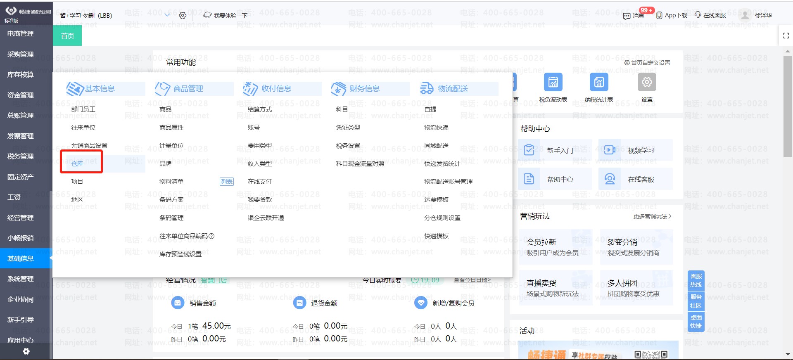Click the gear icon beside account name
The height and width of the screenshot is (360, 793).
pyautogui.click(x=183, y=15)
